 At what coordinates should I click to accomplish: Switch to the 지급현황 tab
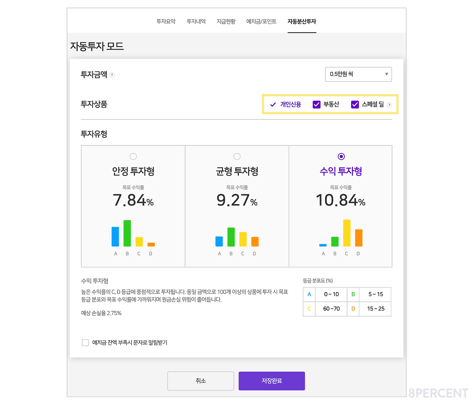click(x=226, y=21)
